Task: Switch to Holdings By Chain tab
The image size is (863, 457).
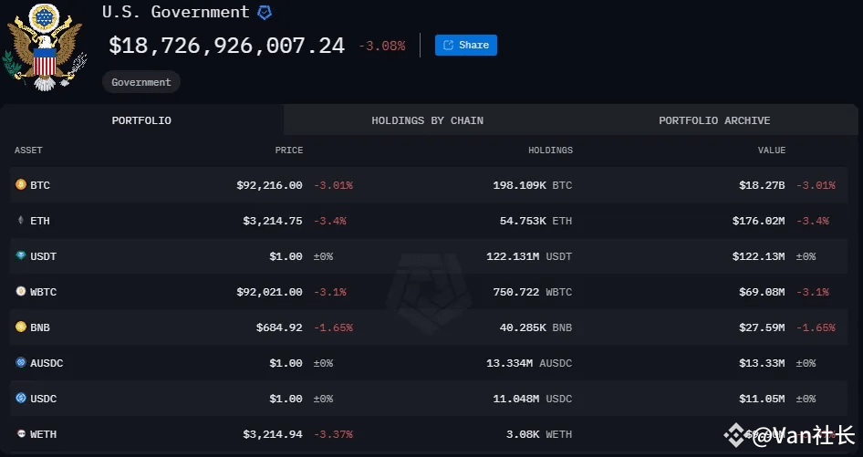Action: click(x=427, y=120)
